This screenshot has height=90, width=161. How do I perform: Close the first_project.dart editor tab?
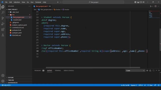click(50, 6)
